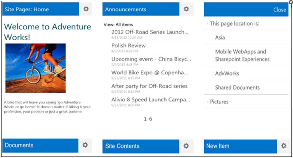Open World Bike Expo @ Copenha... announcement

(x=150, y=72)
